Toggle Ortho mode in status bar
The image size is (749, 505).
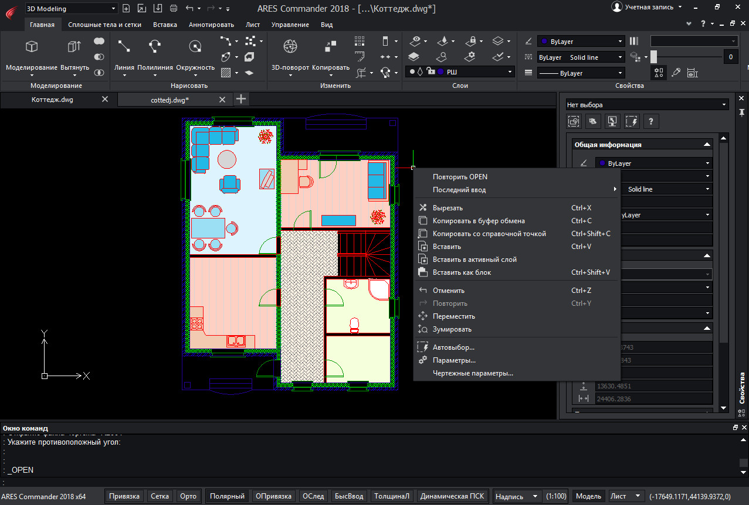point(188,496)
